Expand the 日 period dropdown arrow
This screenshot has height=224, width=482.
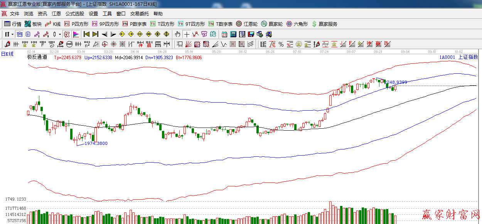(x=12, y=34)
